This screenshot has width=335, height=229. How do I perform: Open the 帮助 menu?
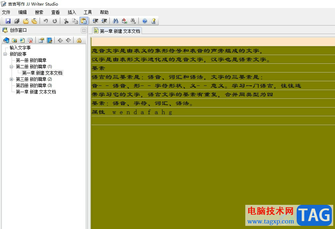point(104,12)
